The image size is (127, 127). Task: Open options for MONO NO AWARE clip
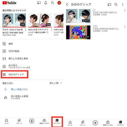click(x=124, y=27)
